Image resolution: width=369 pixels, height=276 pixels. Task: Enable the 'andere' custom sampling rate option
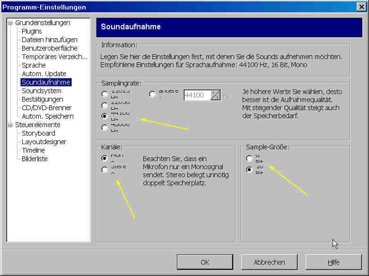pyautogui.click(x=152, y=94)
